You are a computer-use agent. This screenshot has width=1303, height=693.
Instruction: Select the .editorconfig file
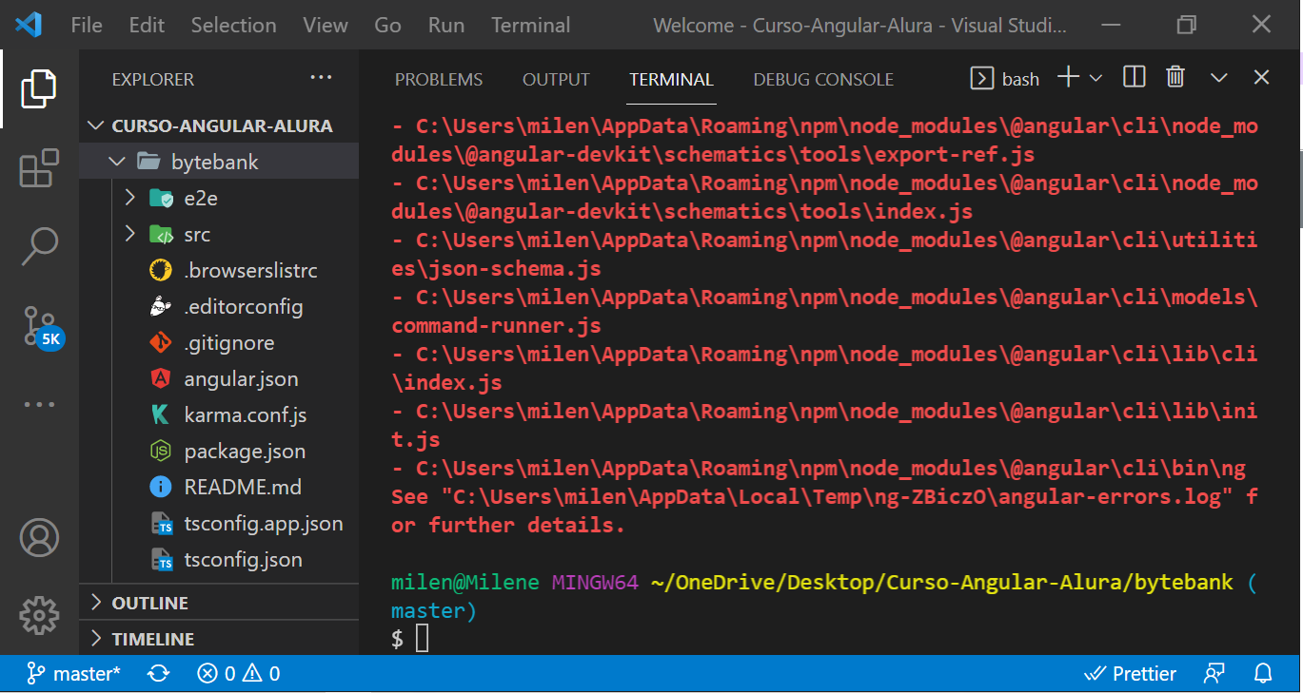click(x=219, y=306)
